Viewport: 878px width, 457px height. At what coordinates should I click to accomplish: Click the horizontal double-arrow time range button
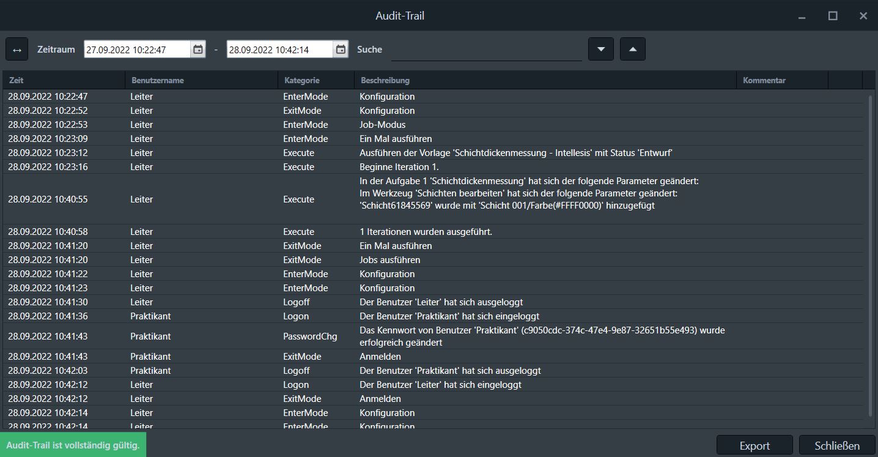pos(17,50)
